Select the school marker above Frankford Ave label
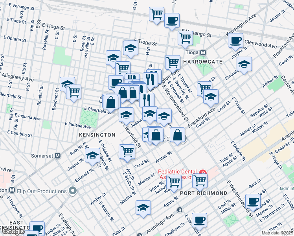Screen dimensions: 294x236 [211, 97]
